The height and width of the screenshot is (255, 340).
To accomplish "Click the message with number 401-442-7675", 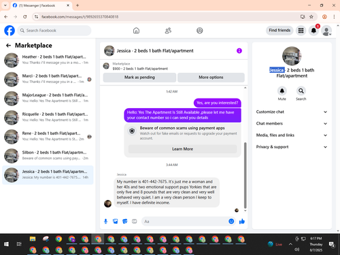I will tap(167, 192).
